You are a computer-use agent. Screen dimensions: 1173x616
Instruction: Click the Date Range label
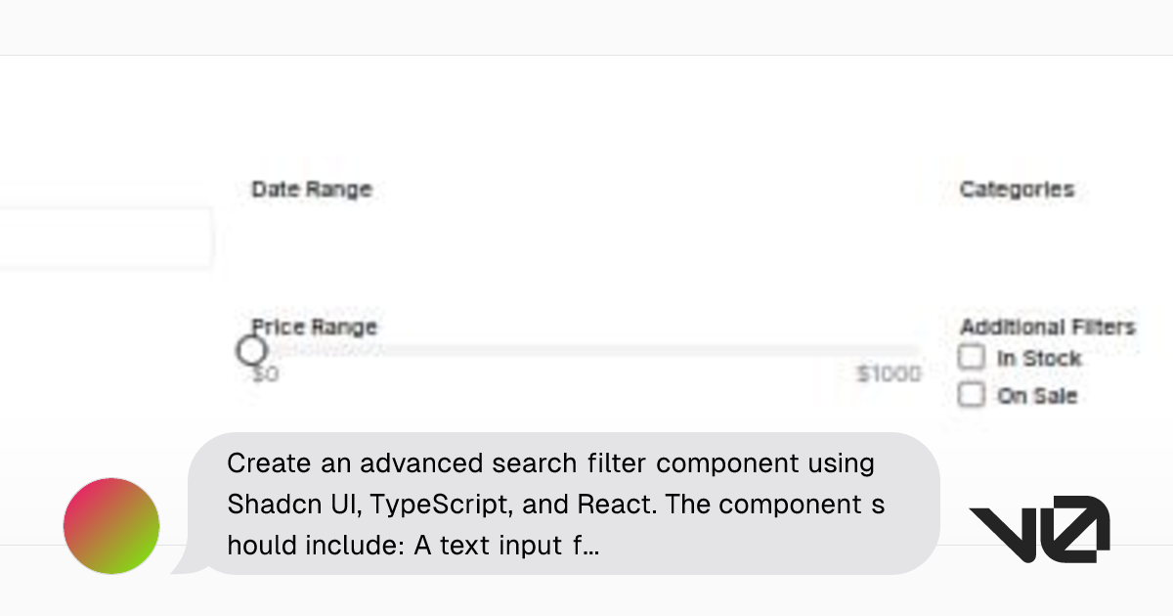(311, 189)
